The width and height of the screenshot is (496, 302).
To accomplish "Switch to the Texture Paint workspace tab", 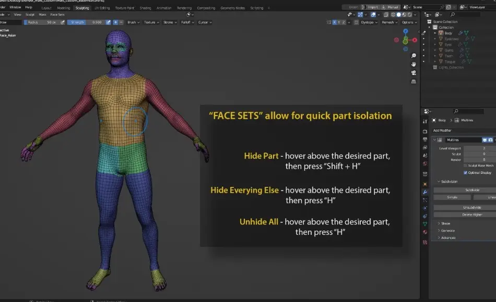I will [x=124, y=7].
